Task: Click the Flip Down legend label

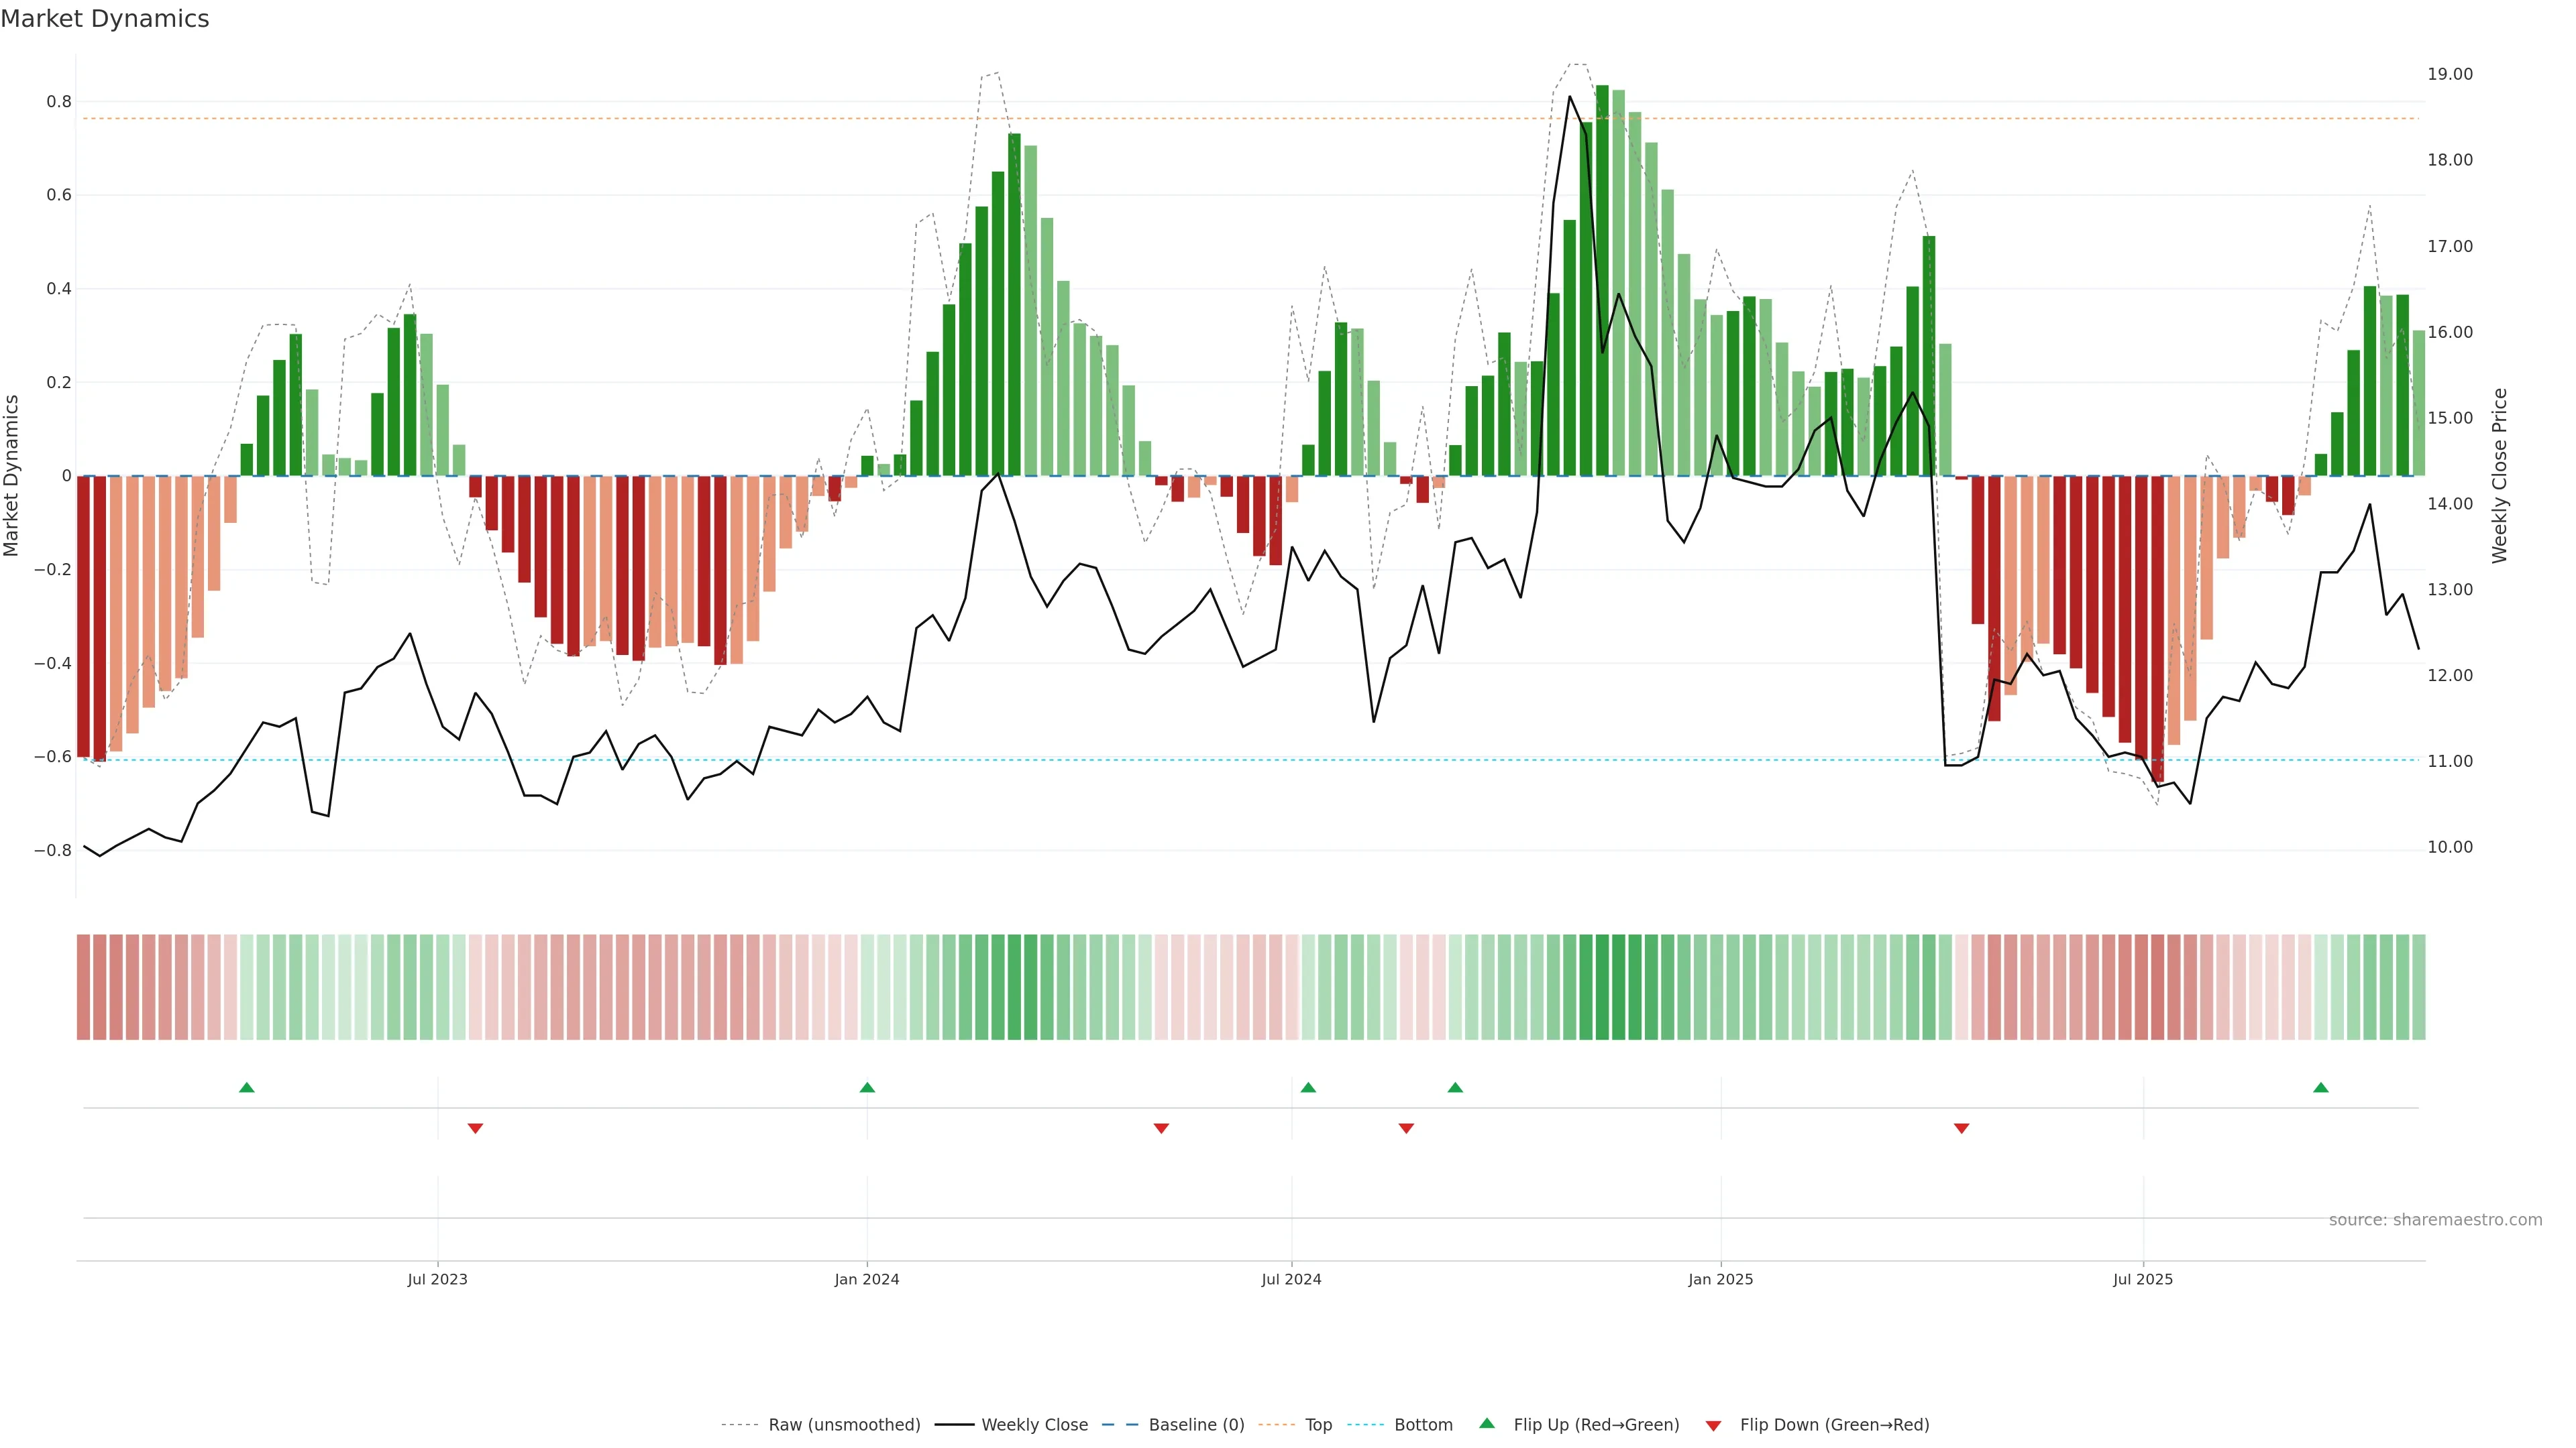Action: click(x=1834, y=1425)
